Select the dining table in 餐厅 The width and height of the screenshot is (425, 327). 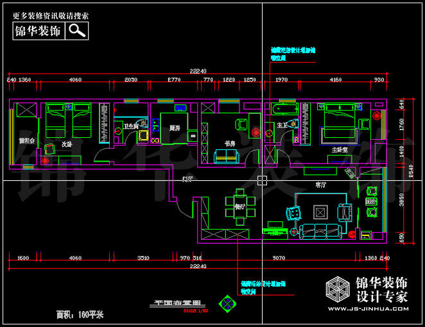pyautogui.click(x=239, y=206)
